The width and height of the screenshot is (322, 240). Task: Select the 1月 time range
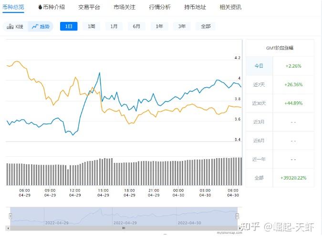pyautogui.click(x=114, y=26)
